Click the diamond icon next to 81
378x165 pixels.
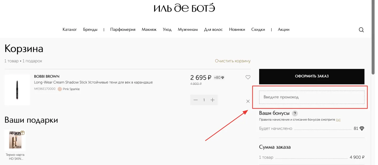(362, 128)
